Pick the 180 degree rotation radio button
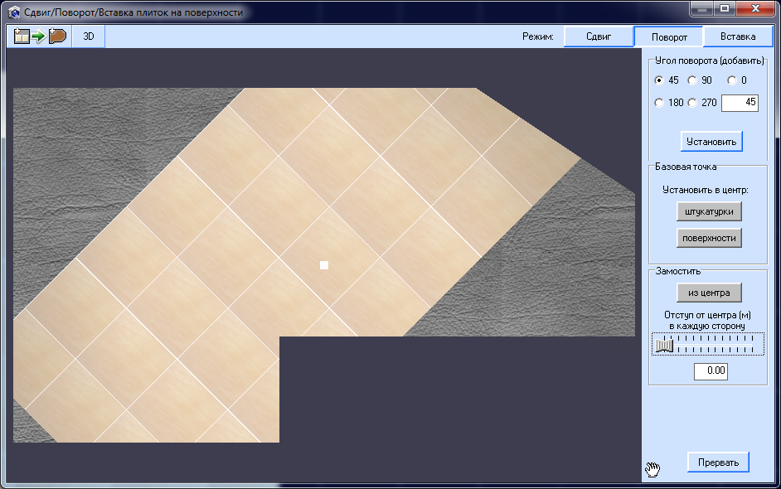Image resolution: width=781 pixels, height=489 pixels. tap(659, 103)
